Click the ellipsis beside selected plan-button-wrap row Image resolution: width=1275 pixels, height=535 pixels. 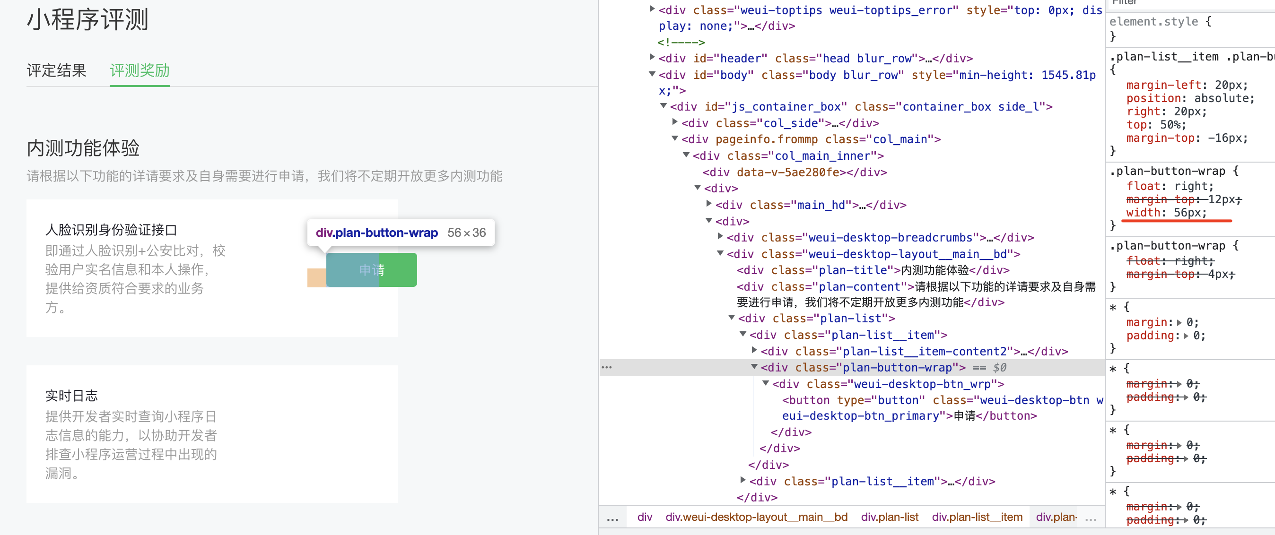tap(606, 367)
